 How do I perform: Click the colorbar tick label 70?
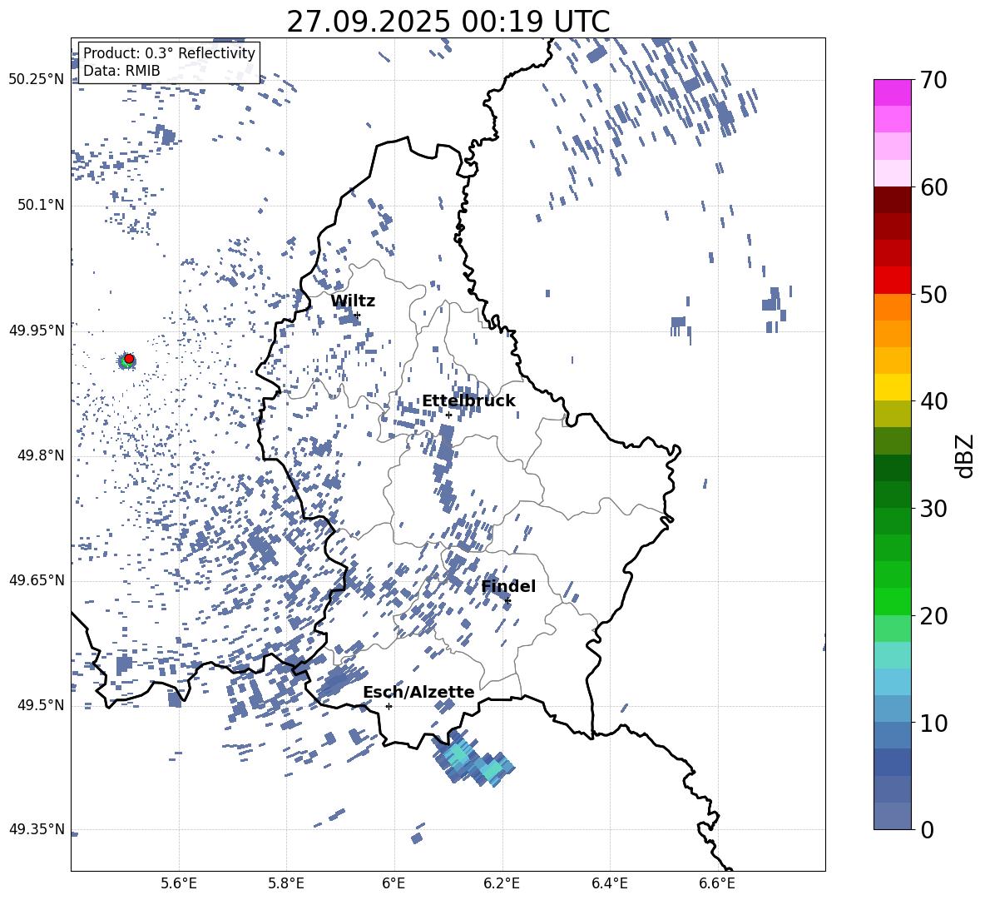coord(933,81)
